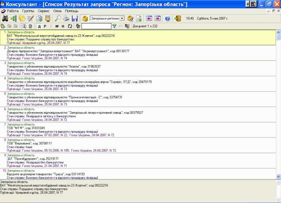Open the Помощь menu

(x=72, y=11)
